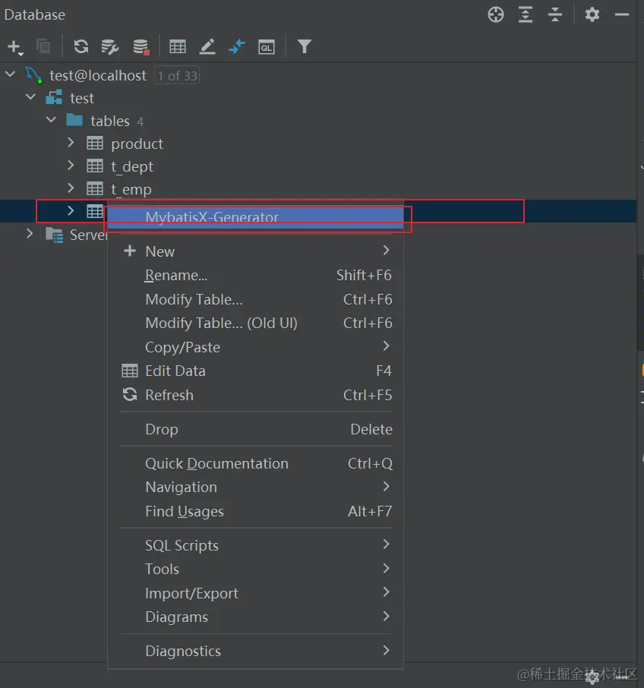This screenshot has height=688, width=644.
Task: Hide the Database panel with minus icon
Action: click(622, 15)
